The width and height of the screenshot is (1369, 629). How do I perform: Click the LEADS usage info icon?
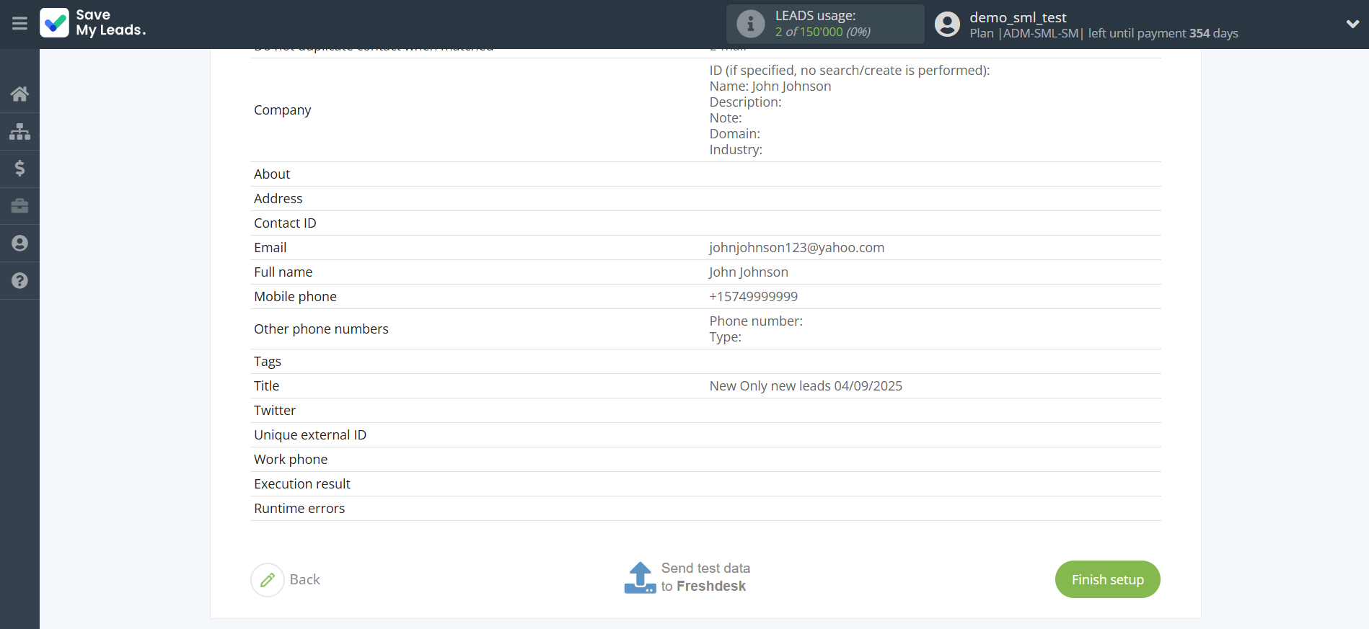pyautogui.click(x=750, y=24)
